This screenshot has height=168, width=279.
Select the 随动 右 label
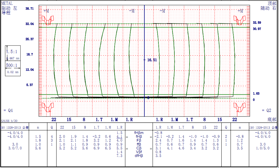268,8
